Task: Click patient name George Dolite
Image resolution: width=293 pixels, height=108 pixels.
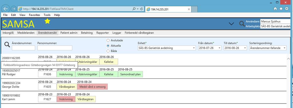Action: [11, 87]
